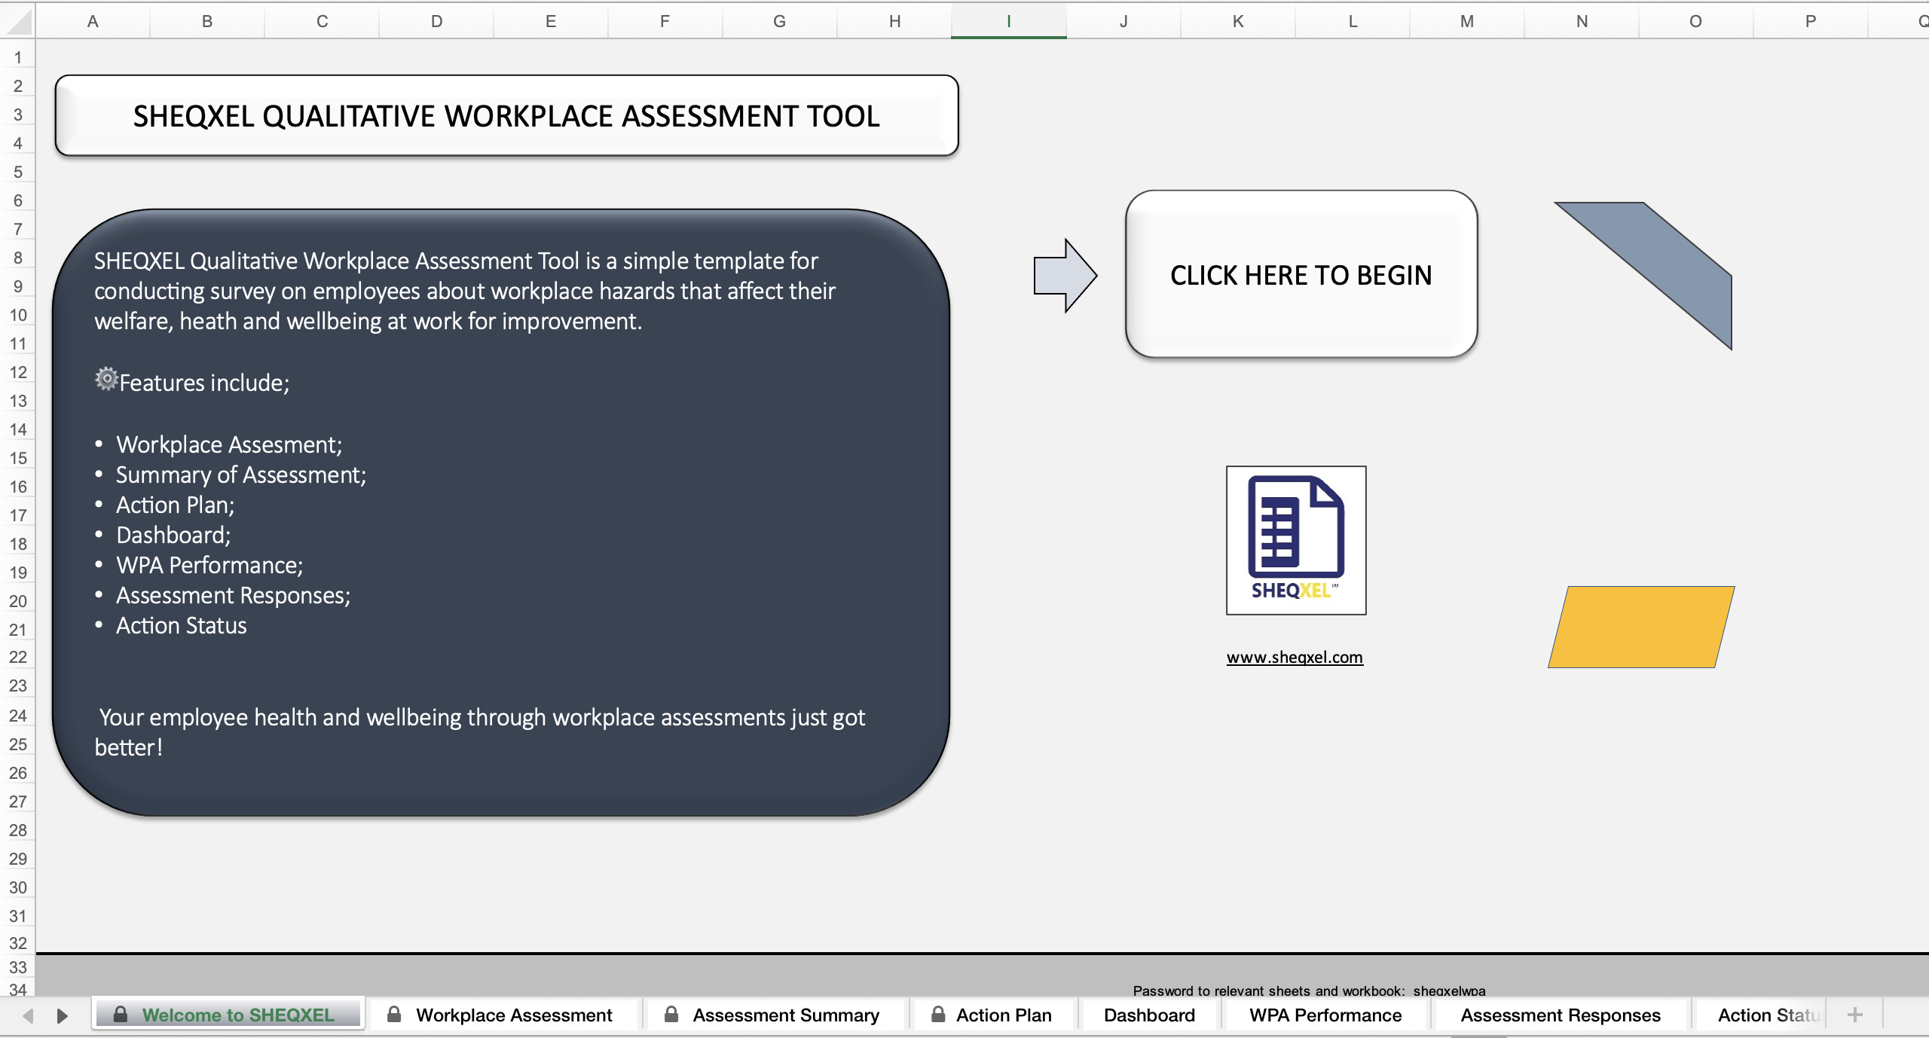Click the 'Action Plan;' bullet text
This screenshot has width=1929, height=1038.
[x=176, y=505]
